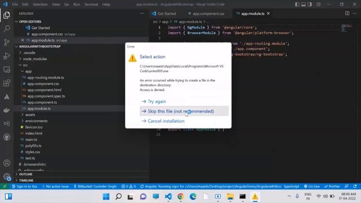Screen dimensions: 361x203
Task: Open Microsoft Edge from taskbar
Action: coord(193,196)
